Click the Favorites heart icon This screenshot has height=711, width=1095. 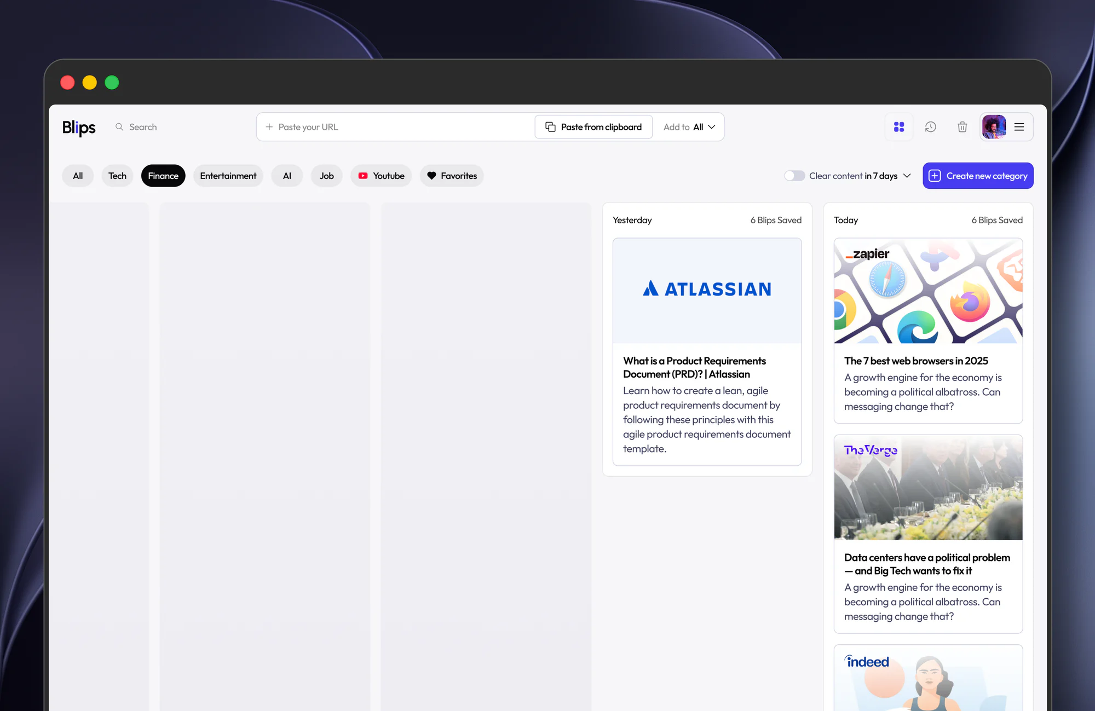pos(431,176)
